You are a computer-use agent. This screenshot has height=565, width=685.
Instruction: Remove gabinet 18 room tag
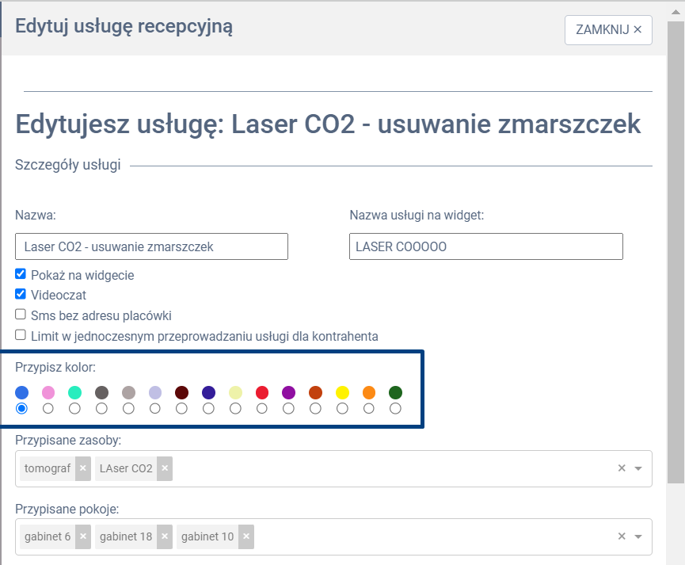(x=165, y=536)
